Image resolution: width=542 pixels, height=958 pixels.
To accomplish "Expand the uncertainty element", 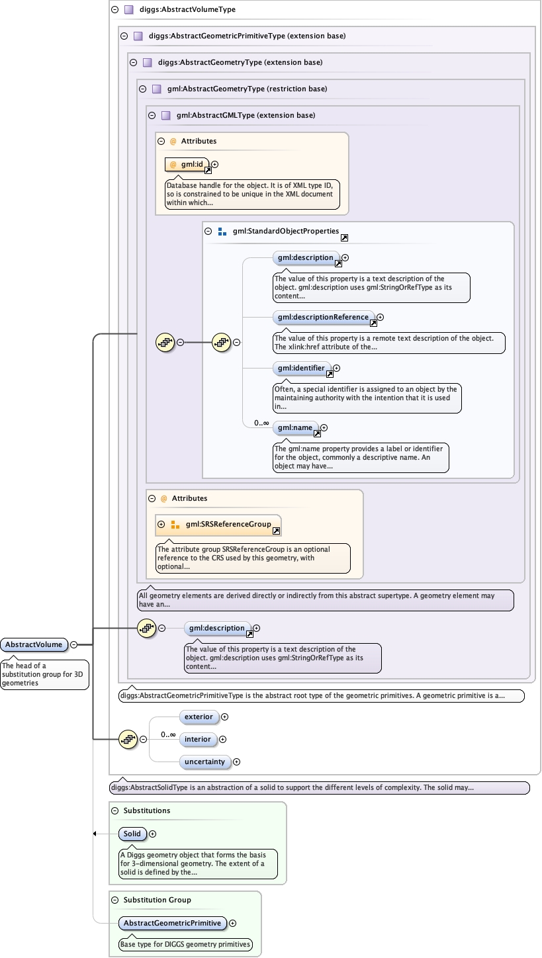I will pos(236,762).
